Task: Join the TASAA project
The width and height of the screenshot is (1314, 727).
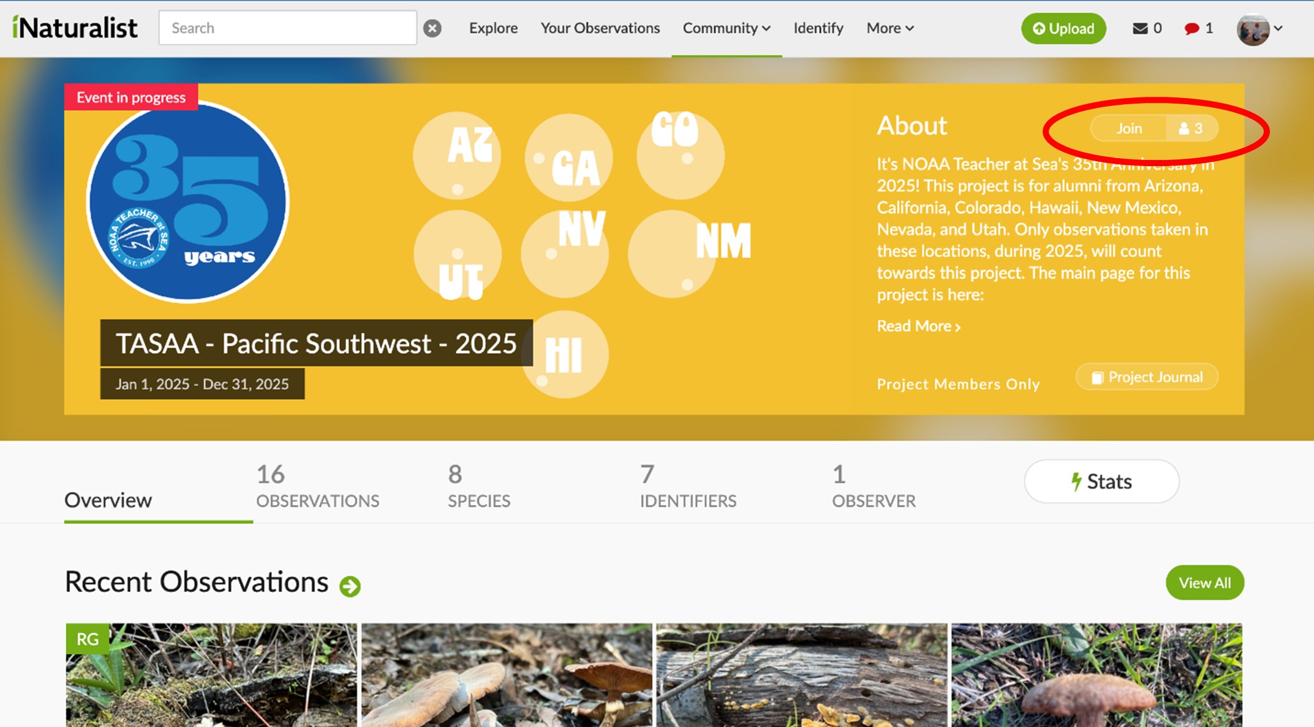Action: [x=1128, y=128]
